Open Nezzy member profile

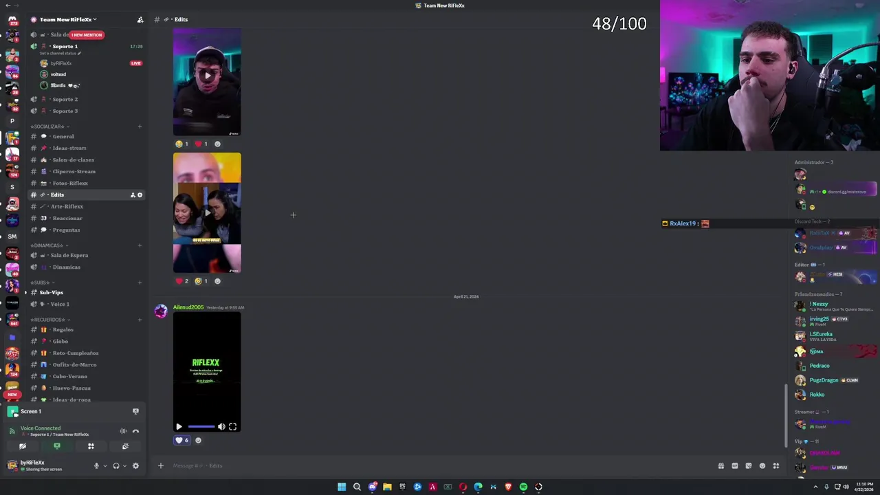(819, 304)
